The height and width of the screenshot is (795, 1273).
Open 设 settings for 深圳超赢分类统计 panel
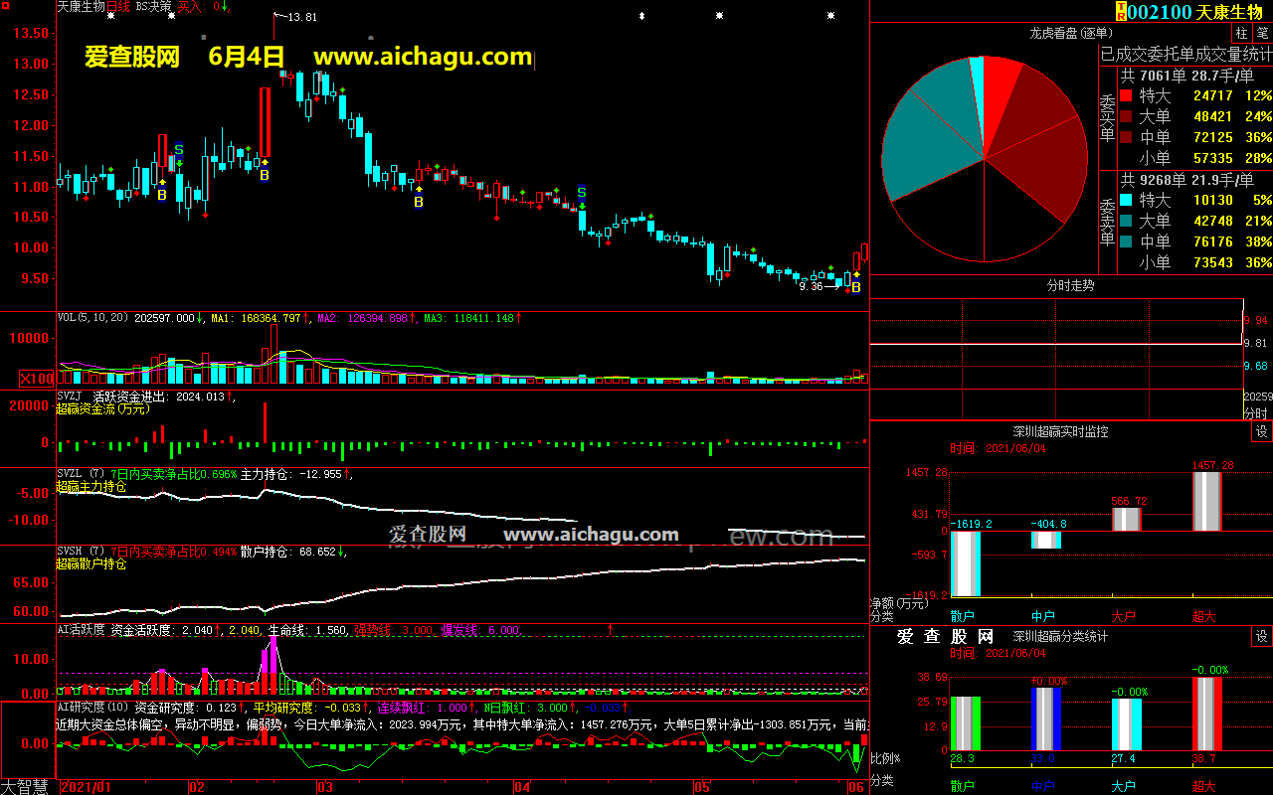point(1262,636)
